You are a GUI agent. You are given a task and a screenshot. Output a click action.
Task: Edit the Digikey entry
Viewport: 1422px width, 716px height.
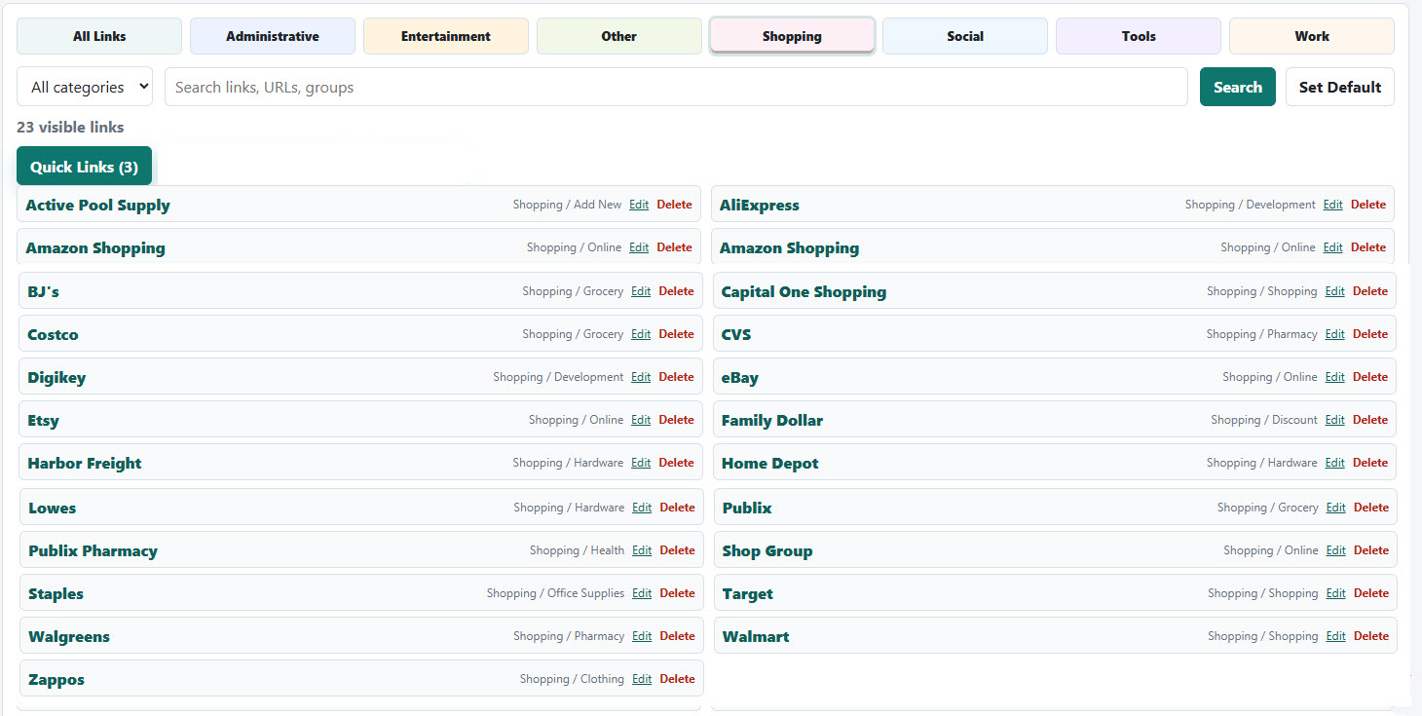(x=641, y=377)
